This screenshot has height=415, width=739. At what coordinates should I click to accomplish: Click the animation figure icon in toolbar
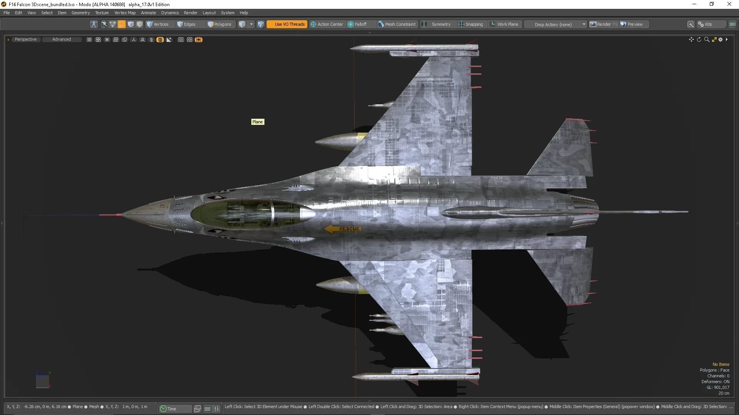coord(94,24)
